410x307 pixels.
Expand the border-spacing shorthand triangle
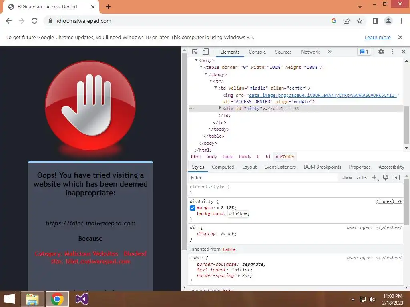(239, 275)
